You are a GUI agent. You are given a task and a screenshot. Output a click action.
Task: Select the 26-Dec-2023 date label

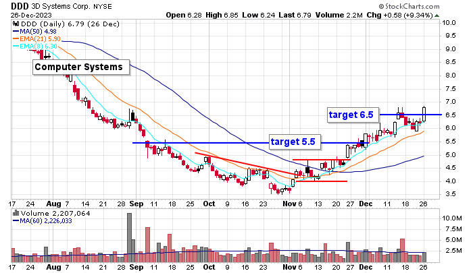[x=31, y=15]
